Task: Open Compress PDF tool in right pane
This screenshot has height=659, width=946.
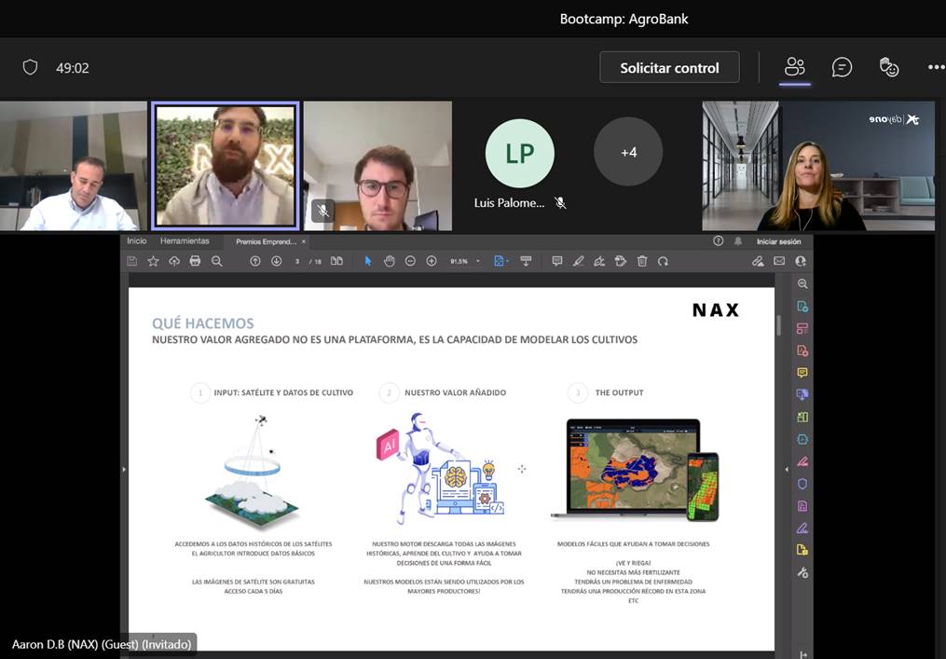Action: [802, 439]
